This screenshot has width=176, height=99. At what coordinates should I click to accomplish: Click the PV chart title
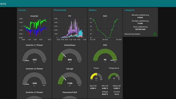point(70,16)
